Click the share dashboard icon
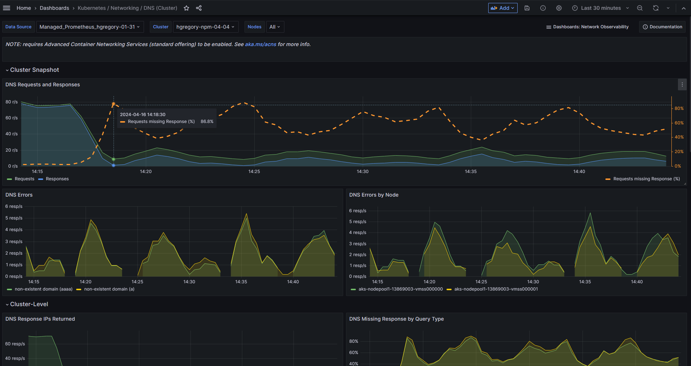The height and width of the screenshot is (366, 691). click(x=199, y=8)
